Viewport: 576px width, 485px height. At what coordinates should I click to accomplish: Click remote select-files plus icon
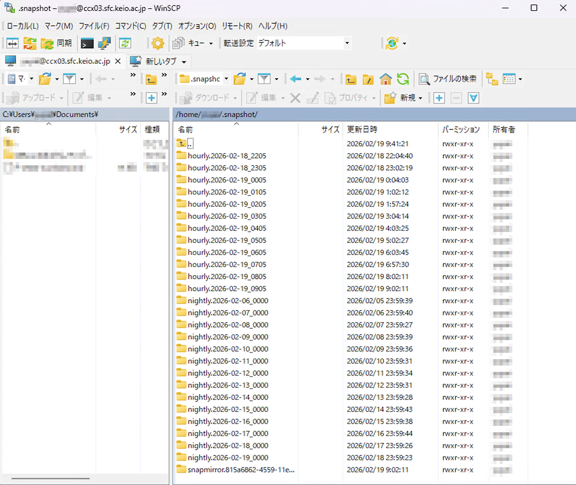click(x=439, y=98)
